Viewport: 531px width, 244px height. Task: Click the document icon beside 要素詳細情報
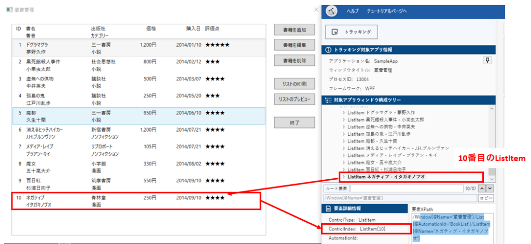328,208
